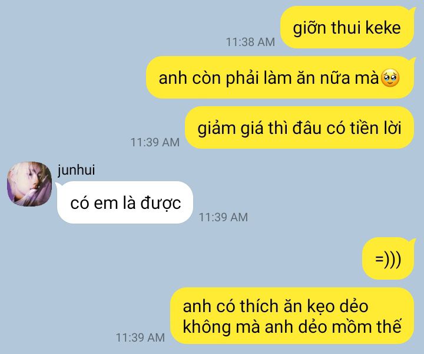Click the "anh có thích ăn kẹo dẻo" message
The width and height of the screenshot is (424, 354).
[x=292, y=316]
